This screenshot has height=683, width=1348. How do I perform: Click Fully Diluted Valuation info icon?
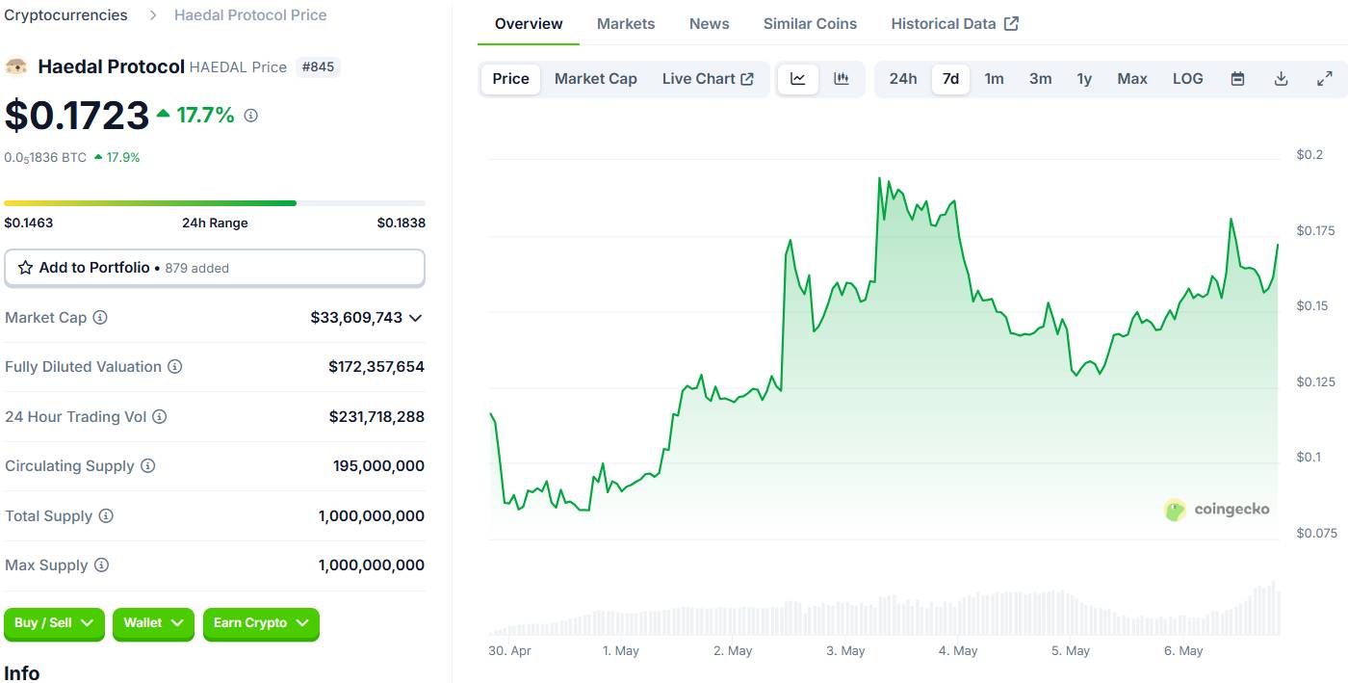(175, 367)
